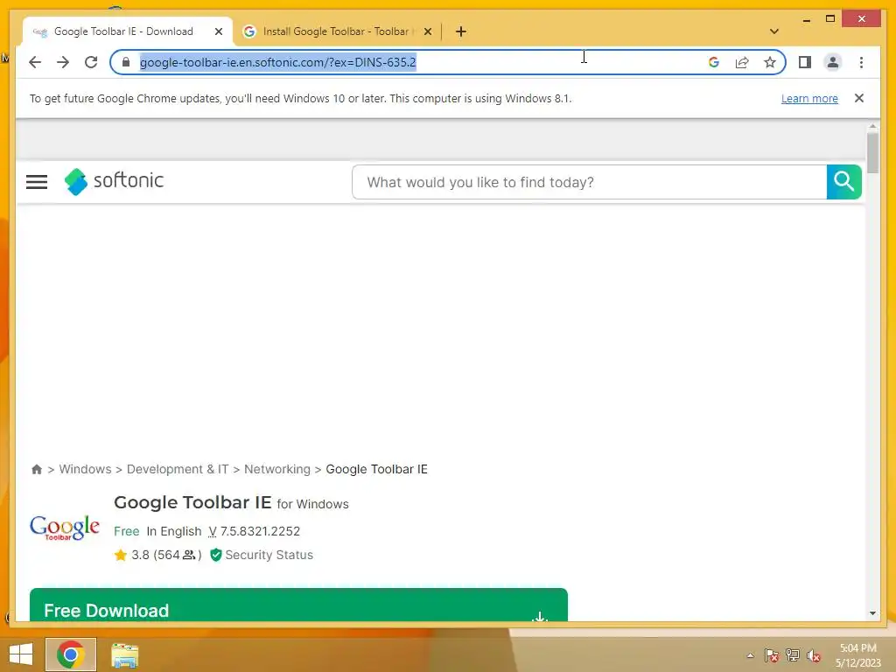896x672 pixels.
Task: Click the Google Toolbar IE heading
Action: click(x=192, y=502)
